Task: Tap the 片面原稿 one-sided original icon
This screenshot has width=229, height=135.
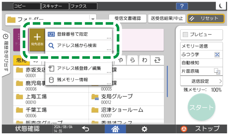Action: 217,72
